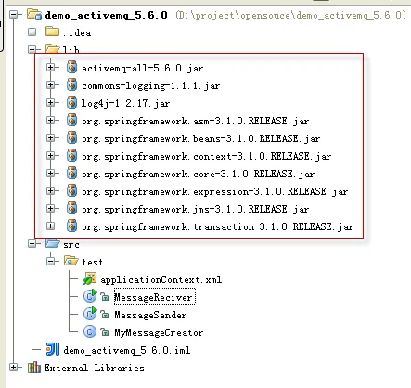This screenshot has height=388, width=411.
Task: Click the IML module file icon
Action: point(53,349)
